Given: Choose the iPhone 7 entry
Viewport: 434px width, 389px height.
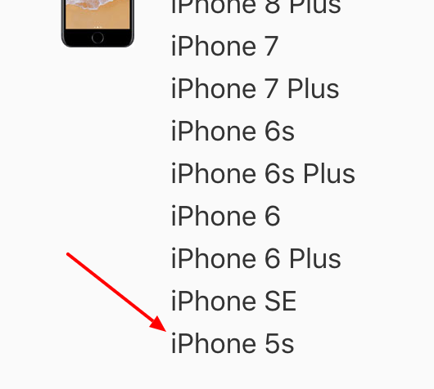Looking at the screenshot, I should click(x=224, y=46).
